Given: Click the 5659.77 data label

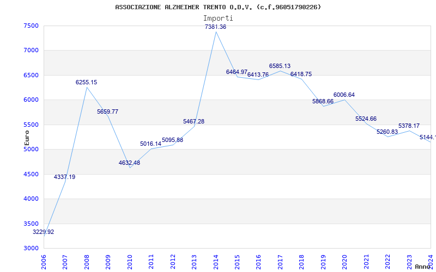Looking at the screenshot, I should (x=107, y=112).
